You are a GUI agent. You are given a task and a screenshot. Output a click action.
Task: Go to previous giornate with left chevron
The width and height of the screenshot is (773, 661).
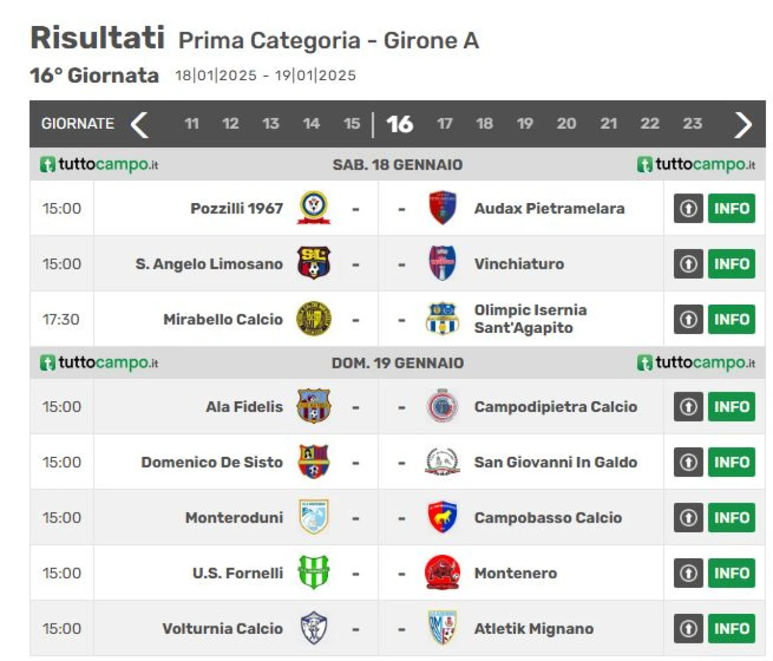(140, 124)
